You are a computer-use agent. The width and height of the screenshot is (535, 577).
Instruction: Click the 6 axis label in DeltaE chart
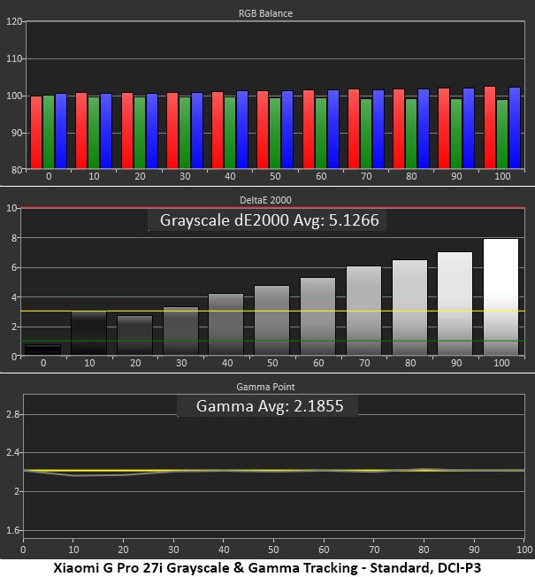14,267
